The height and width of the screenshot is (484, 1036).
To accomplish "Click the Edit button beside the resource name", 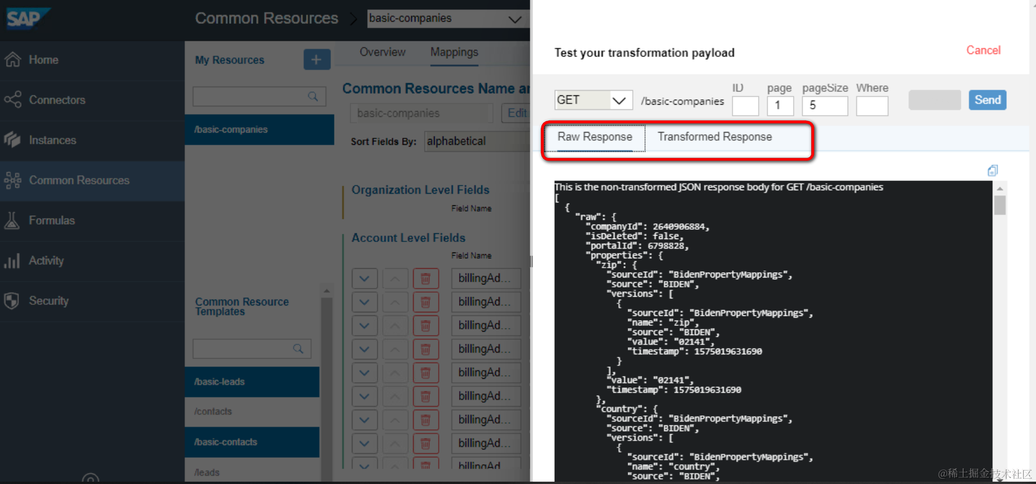I will pyautogui.click(x=516, y=113).
